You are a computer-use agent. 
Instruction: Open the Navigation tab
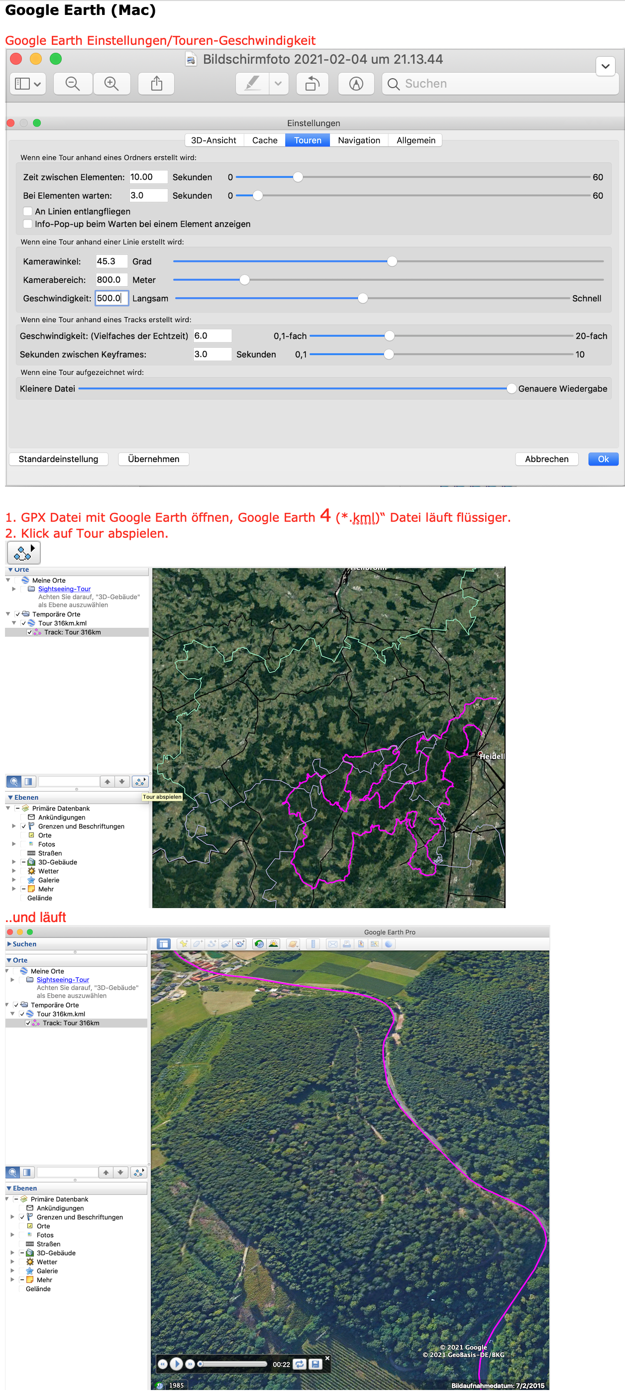tap(359, 140)
